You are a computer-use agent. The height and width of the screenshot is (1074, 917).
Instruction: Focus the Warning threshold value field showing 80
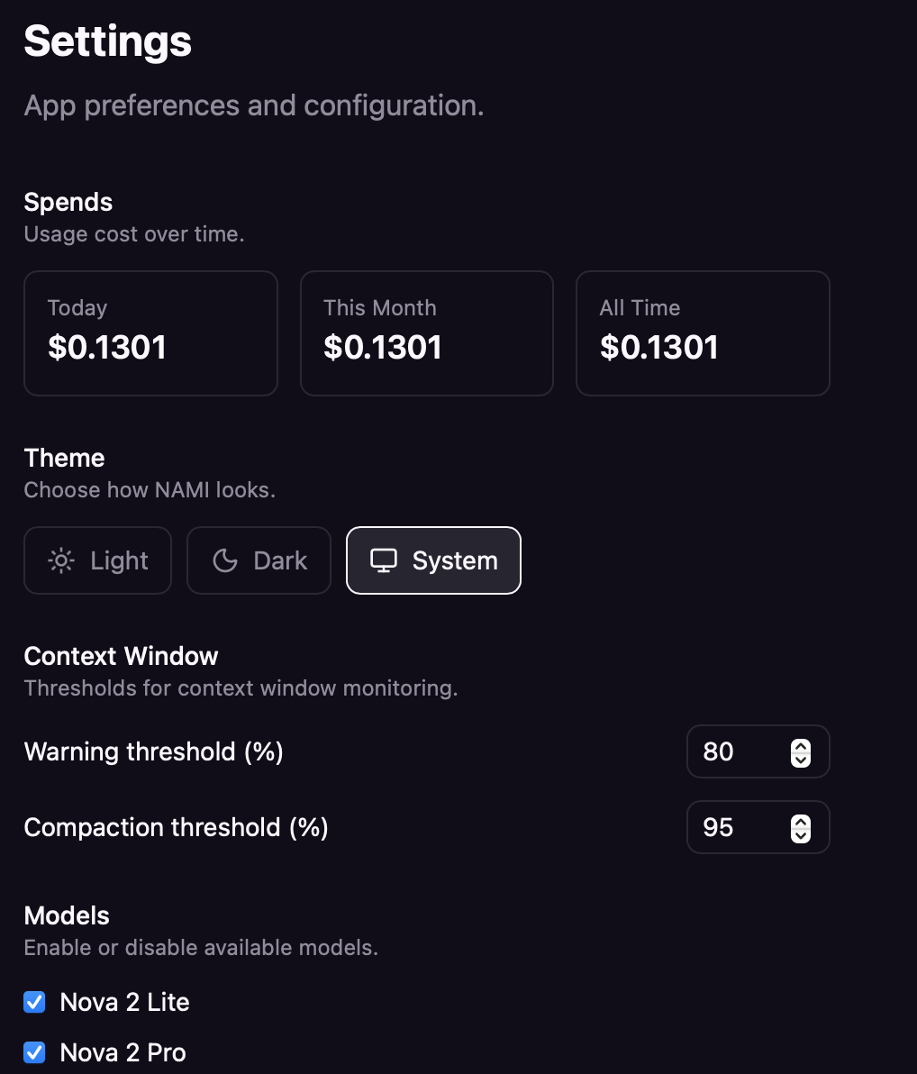pyautogui.click(x=758, y=751)
